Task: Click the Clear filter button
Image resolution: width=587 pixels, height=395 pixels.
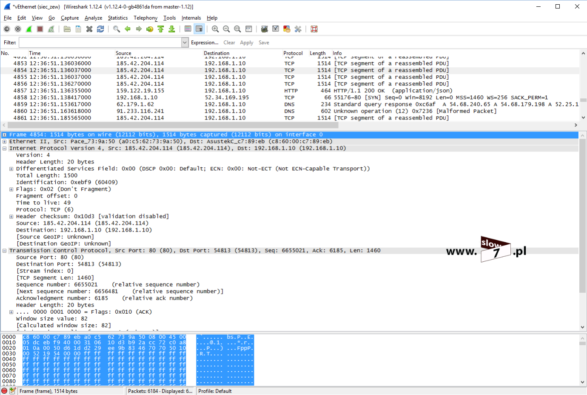Action: (x=229, y=43)
